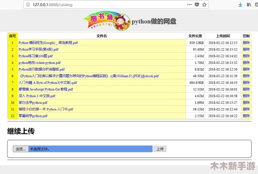
Task: Open 深入 Python 3 中文版.pdf link
Action: 37,96
